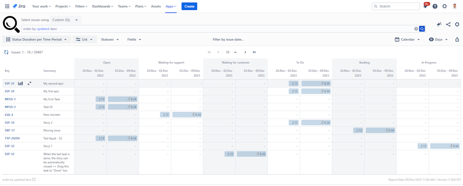The height and width of the screenshot is (186, 463).
Task: Open the Projects menu
Action: 63,6
